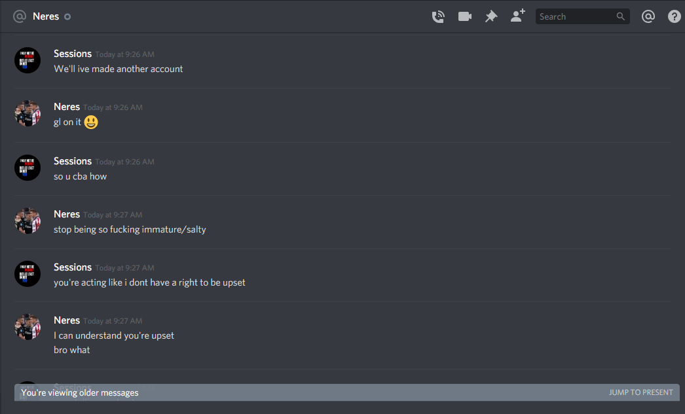Click Sessions avatar by 'you're acting like' message
The width and height of the screenshot is (685, 414).
tap(28, 274)
